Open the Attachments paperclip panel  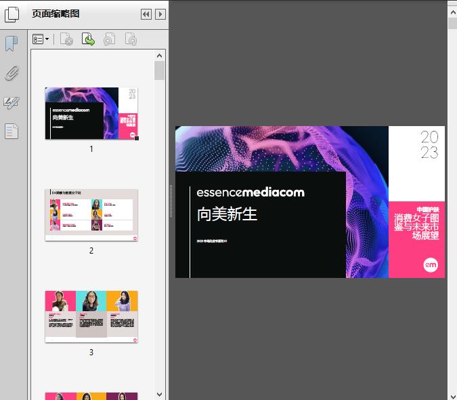point(12,73)
